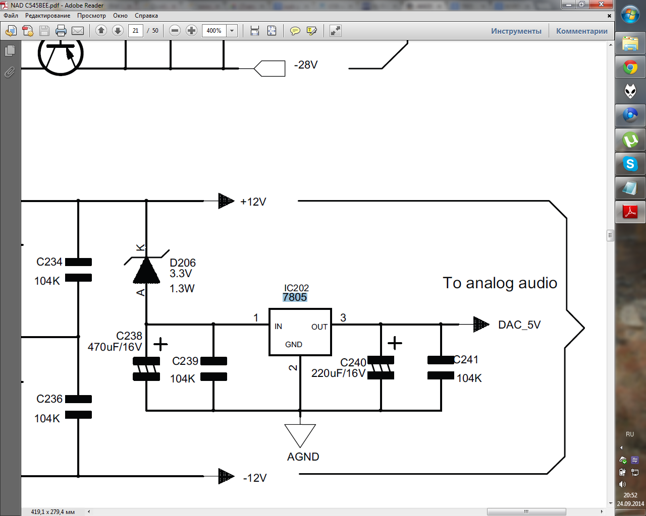Open the Файл menu

tap(11, 16)
